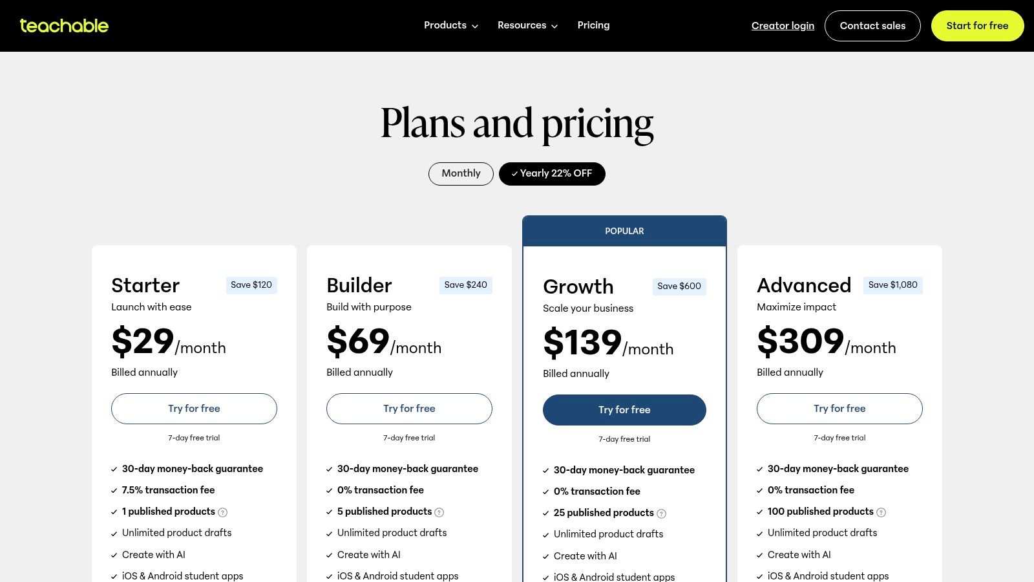Click help icon beside 25 published products
The image size is (1034, 582).
point(661,513)
